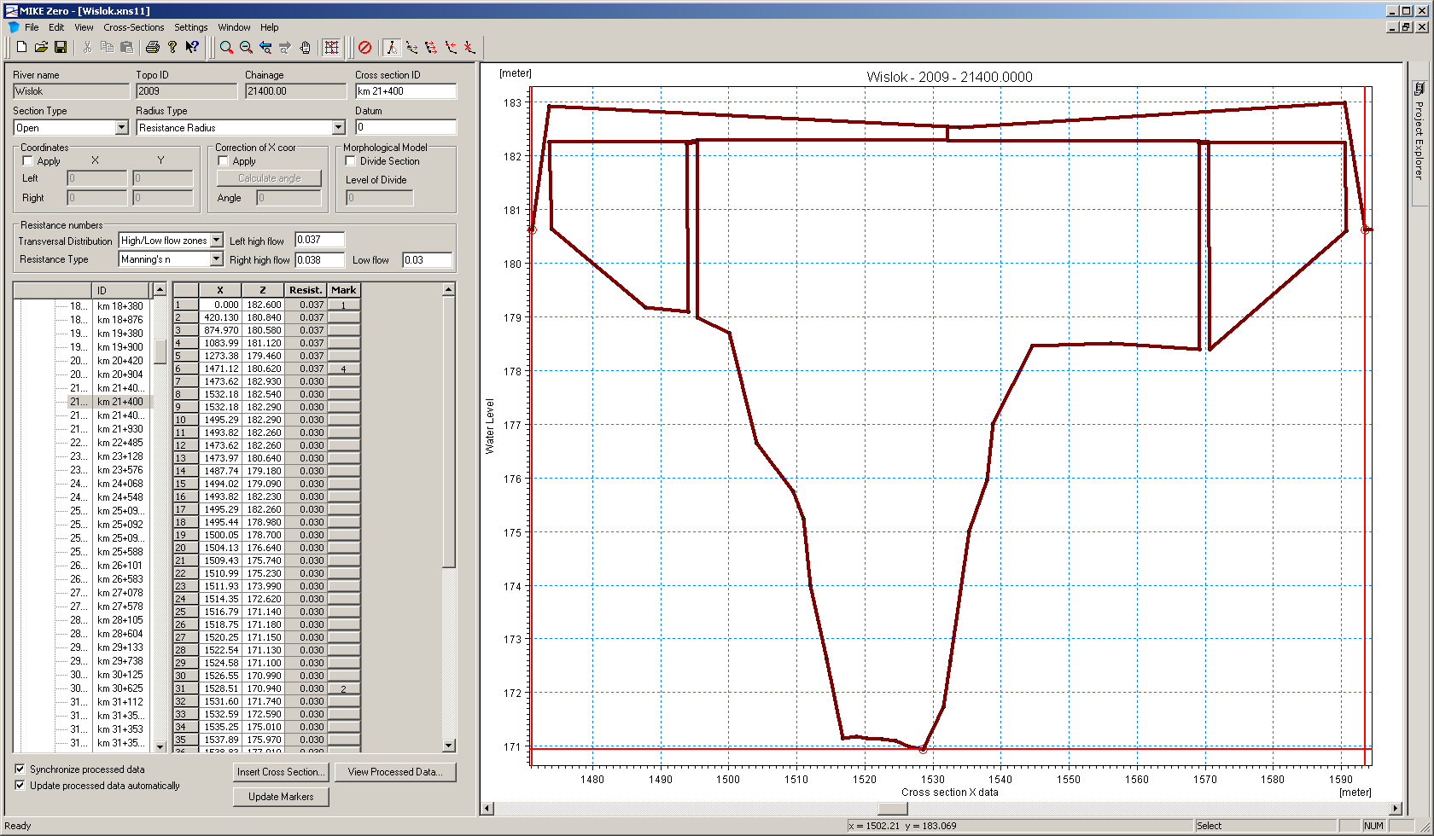This screenshot has width=1434, height=836.
Task: Select tree item km 22+485
Action: (x=119, y=443)
